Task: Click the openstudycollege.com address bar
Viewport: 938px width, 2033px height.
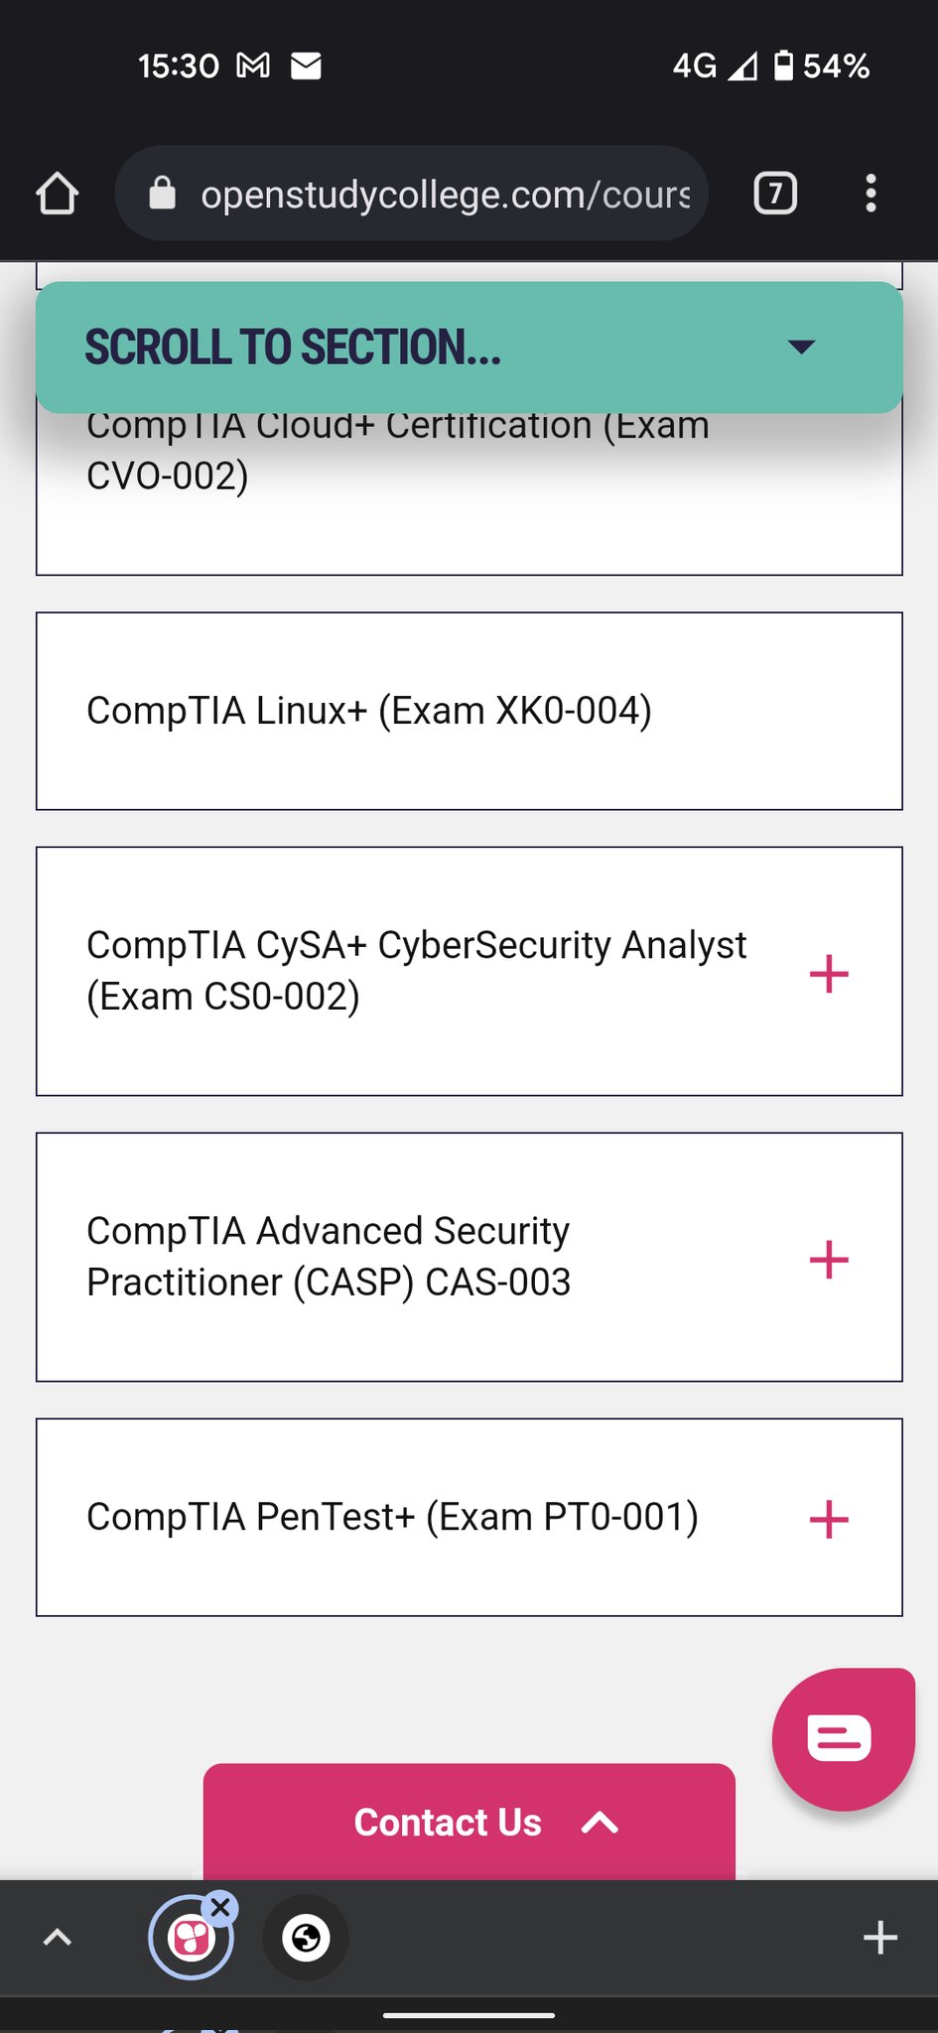Action: point(445,194)
